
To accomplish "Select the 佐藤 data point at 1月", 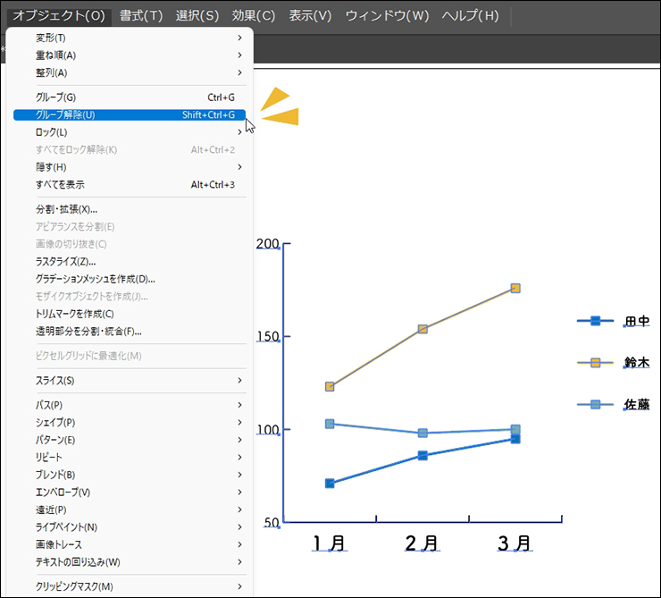I will coord(330,424).
